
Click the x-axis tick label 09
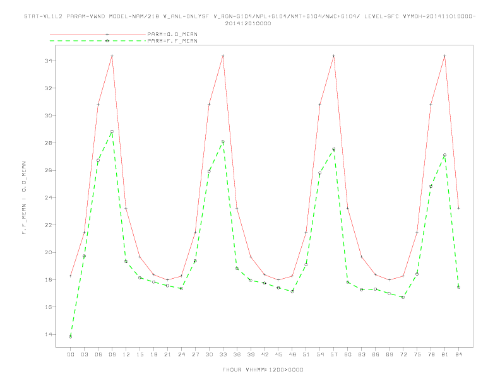pos(112,354)
